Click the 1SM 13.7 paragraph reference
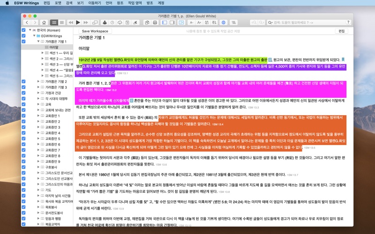Image resolution: width=375 pixels, height=234 pixels. [x=292, y=175]
